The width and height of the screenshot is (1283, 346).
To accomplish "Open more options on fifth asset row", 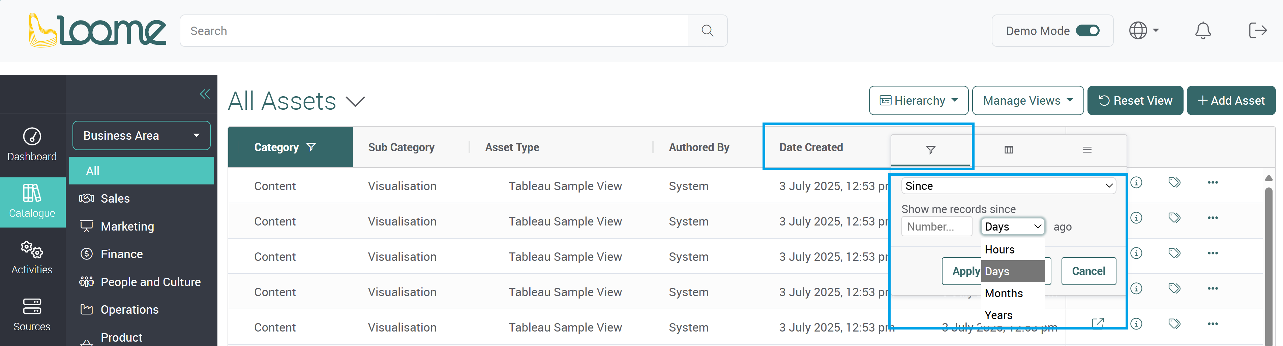I will (1213, 324).
